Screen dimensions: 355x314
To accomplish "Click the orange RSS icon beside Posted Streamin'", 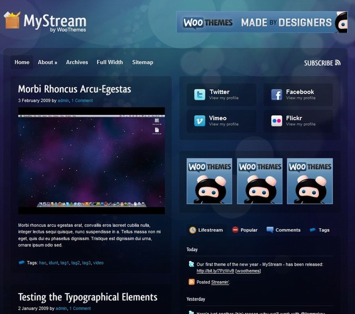I will [x=191, y=282].
